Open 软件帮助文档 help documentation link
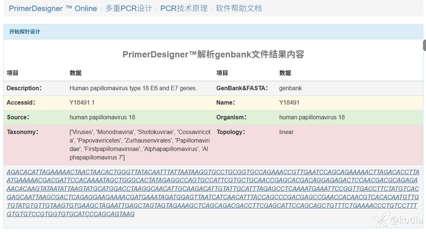Viewport: 426px width, 232px height. [x=238, y=8]
